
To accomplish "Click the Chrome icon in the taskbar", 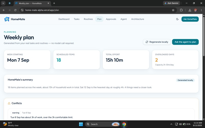I will 124,124.
